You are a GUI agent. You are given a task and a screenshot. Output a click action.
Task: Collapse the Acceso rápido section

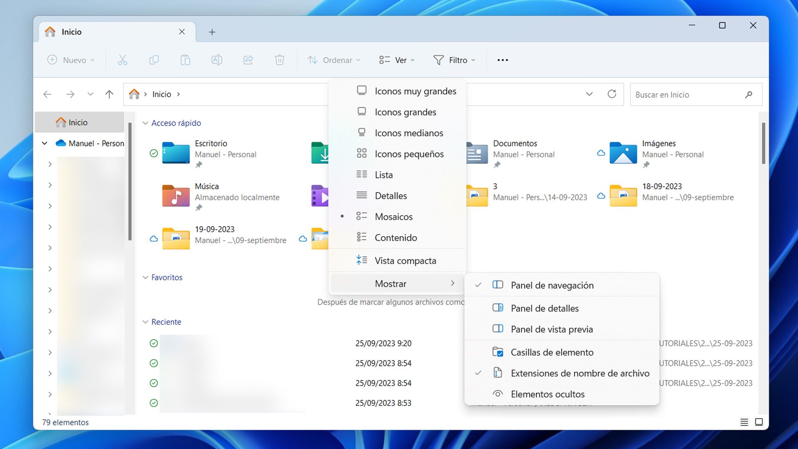pos(145,123)
